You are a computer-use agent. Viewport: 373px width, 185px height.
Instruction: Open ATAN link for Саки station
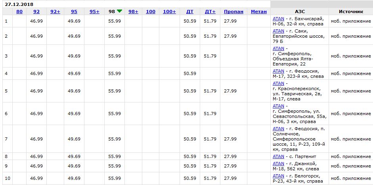tap(278, 31)
